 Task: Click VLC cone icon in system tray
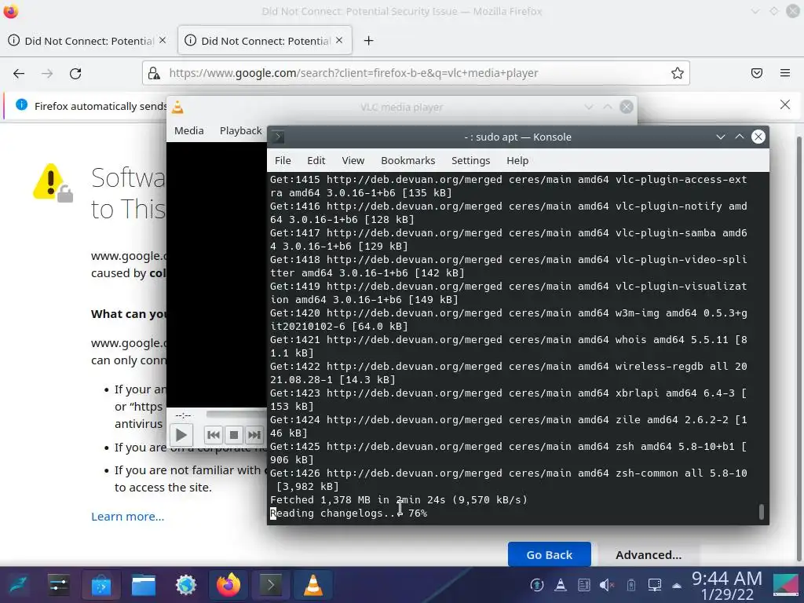[561, 585]
